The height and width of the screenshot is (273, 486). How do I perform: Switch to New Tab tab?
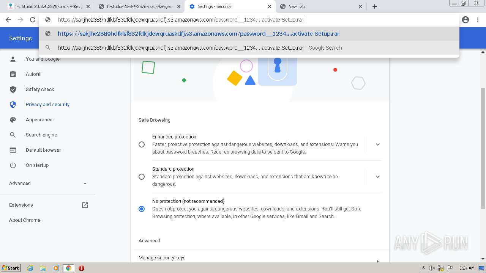pyautogui.click(x=321, y=6)
